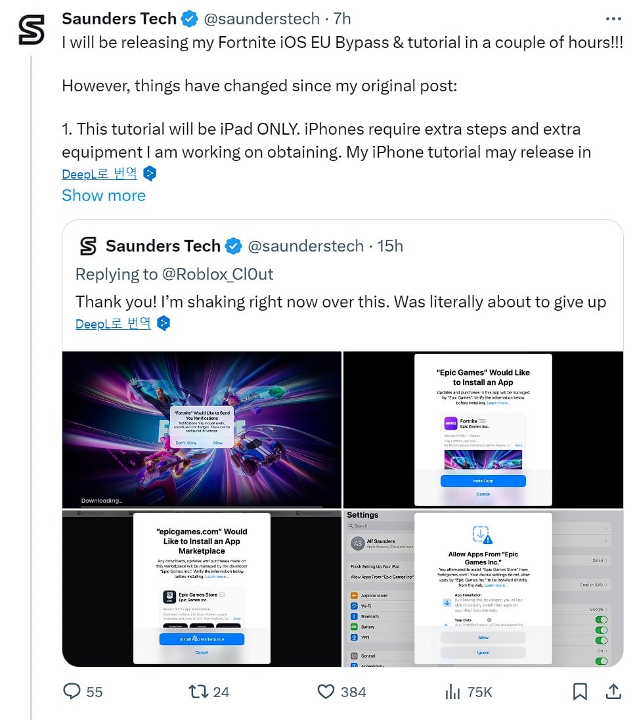635x720 pixels.
Task: Open @saunderstech handle in main tweet
Action: click(x=261, y=19)
